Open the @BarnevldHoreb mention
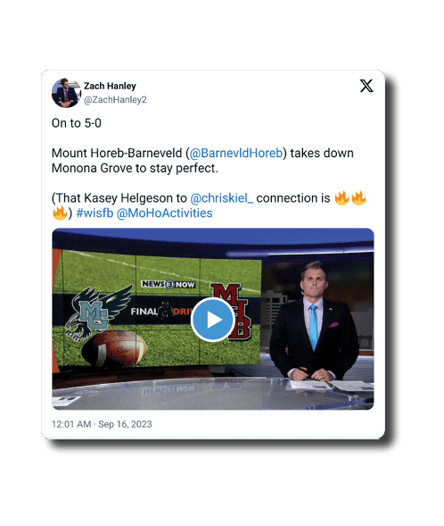 point(236,153)
